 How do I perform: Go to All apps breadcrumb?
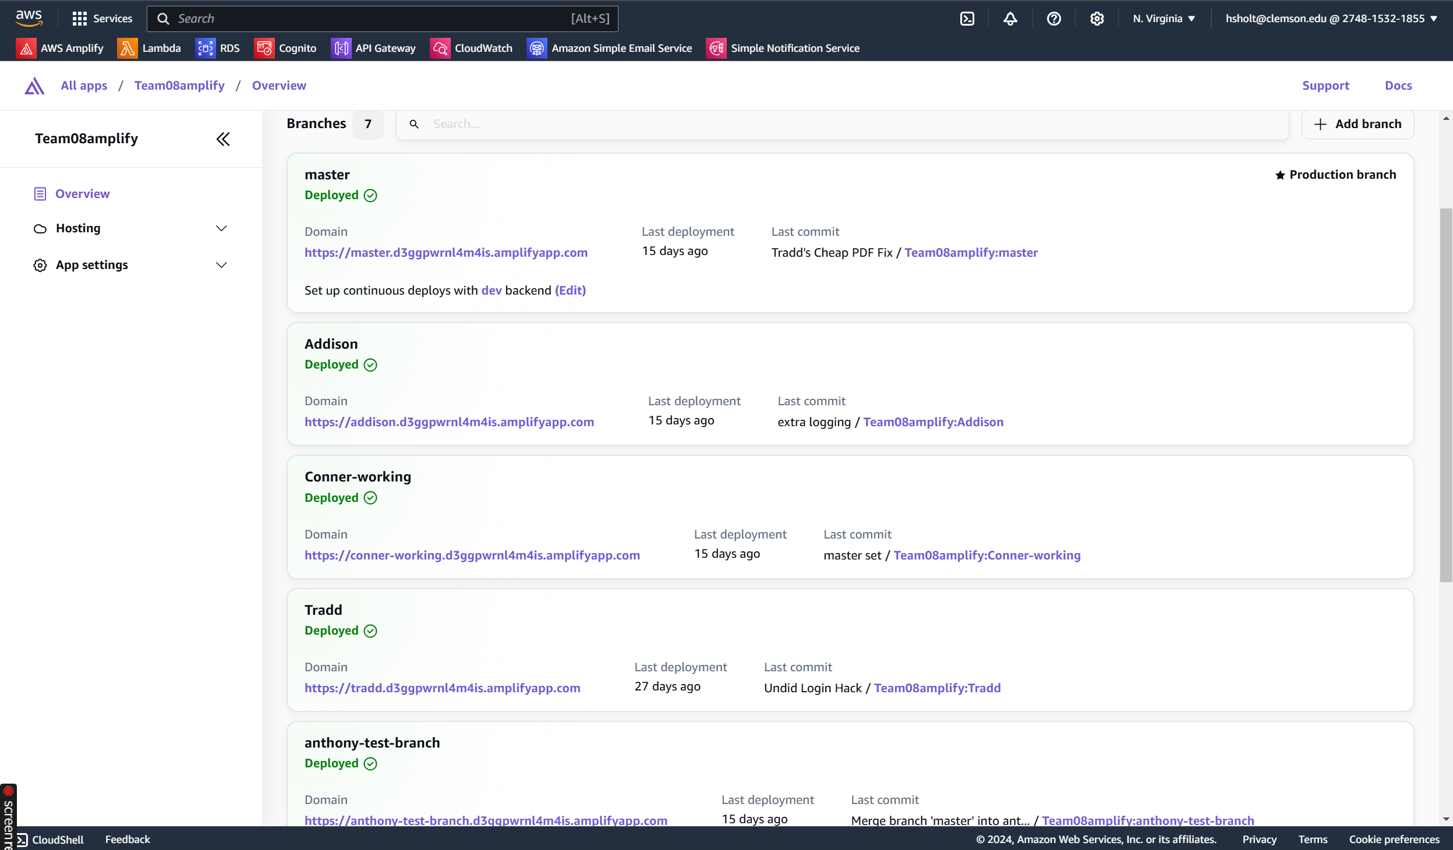click(84, 86)
